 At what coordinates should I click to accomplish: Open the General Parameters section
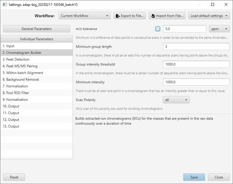[37, 29]
